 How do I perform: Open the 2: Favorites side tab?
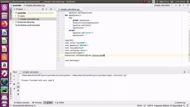tap(11, 78)
